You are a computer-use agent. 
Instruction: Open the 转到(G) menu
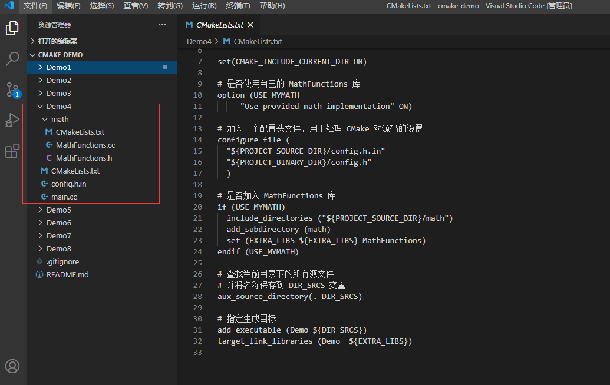(x=170, y=6)
